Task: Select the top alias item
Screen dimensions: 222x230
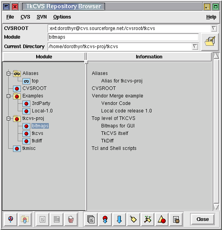Action: [35, 81]
